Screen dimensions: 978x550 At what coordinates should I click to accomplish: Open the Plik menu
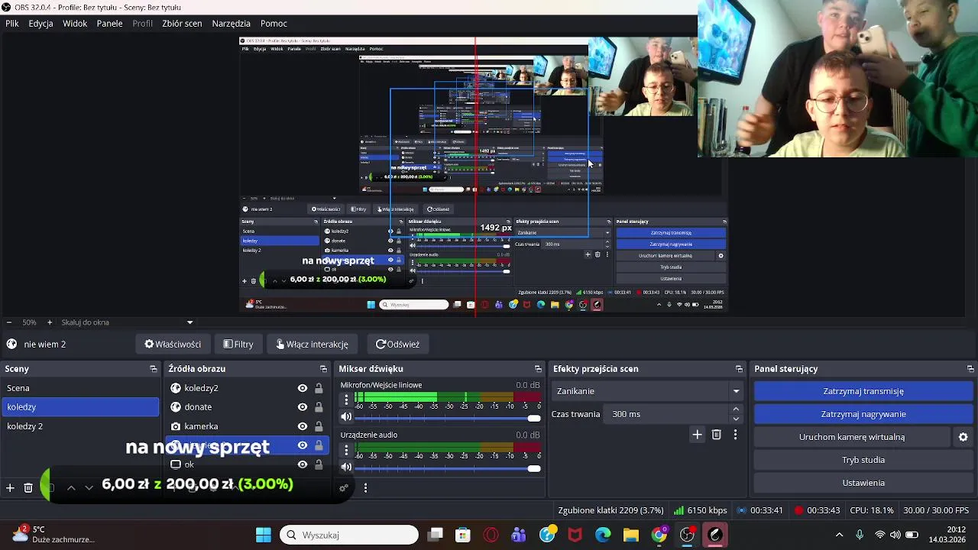tap(12, 24)
